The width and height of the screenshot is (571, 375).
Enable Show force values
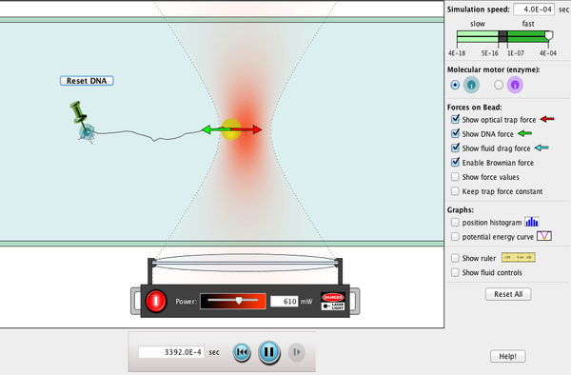point(455,177)
